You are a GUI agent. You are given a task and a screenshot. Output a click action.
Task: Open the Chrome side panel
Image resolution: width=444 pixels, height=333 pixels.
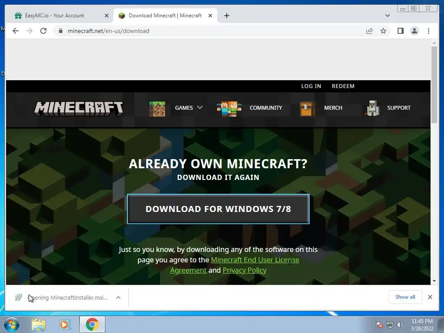[x=400, y=31]
